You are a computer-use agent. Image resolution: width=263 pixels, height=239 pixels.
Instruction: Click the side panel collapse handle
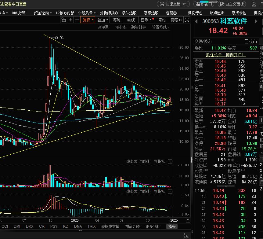point(192,159)
